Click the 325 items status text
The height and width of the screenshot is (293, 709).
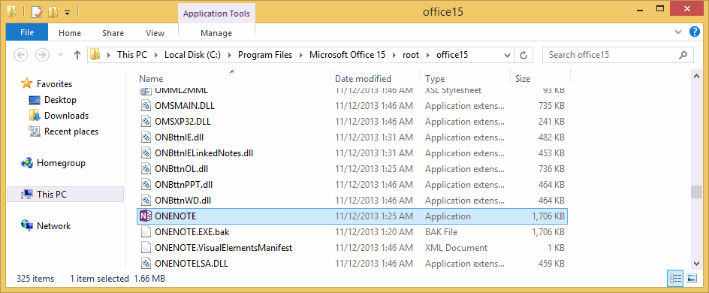[x=35, y=279]
